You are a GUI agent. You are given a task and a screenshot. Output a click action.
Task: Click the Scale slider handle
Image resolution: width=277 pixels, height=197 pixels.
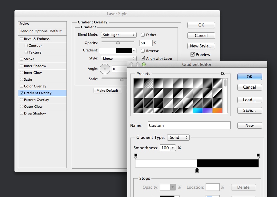pos(122,79)
